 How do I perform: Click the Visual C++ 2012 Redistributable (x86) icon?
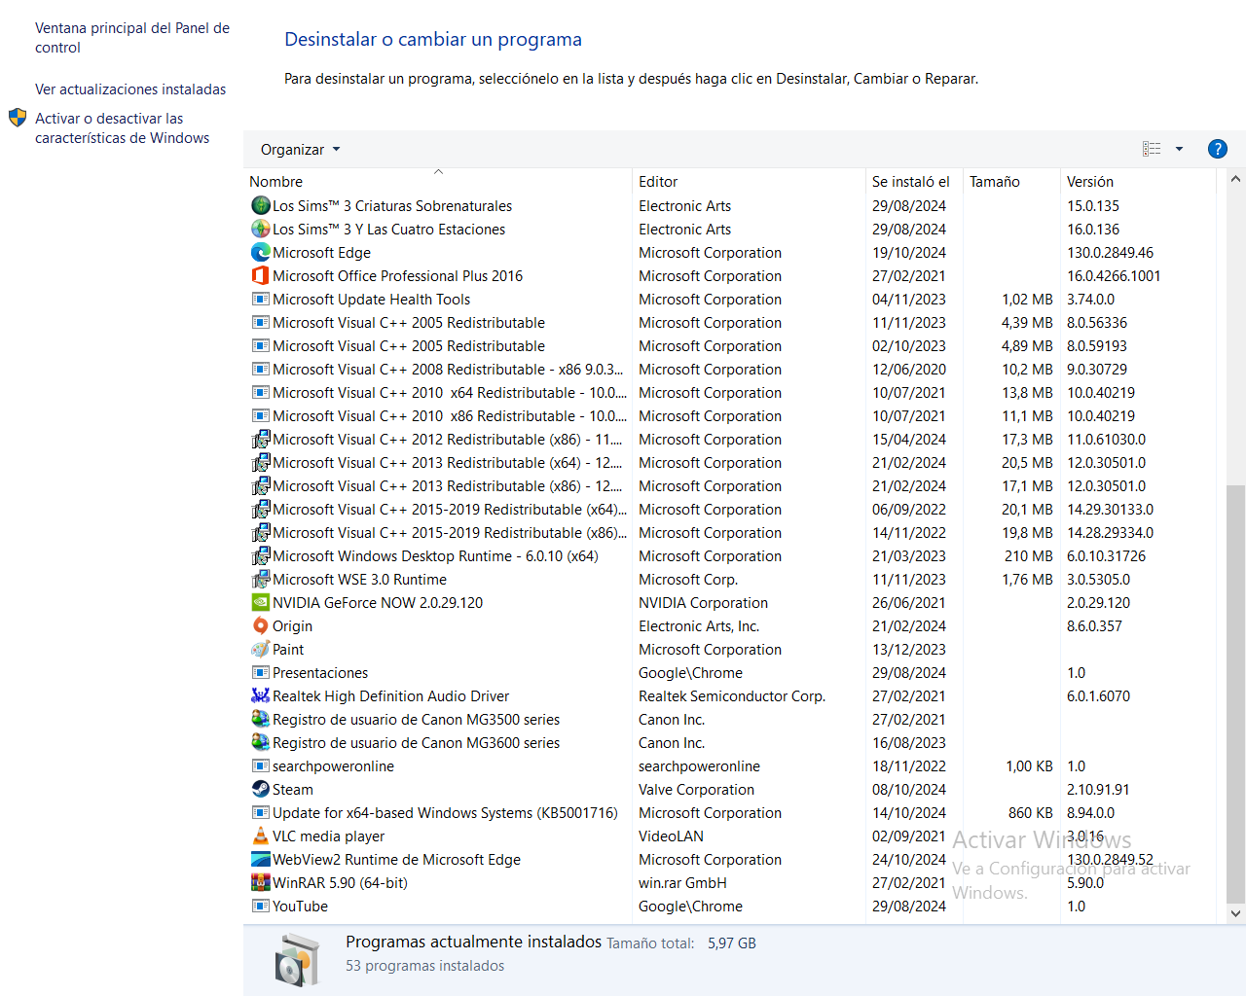(x=261, y=439)
